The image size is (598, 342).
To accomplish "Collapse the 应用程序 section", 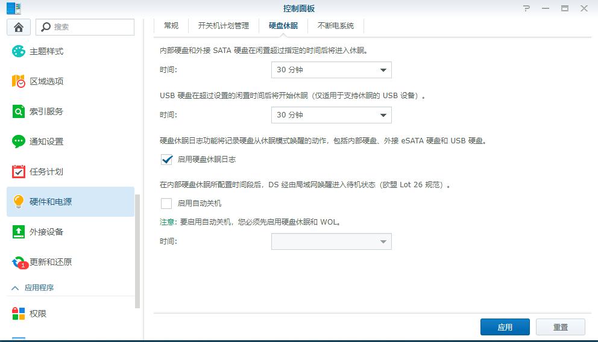I will [15, 288].
